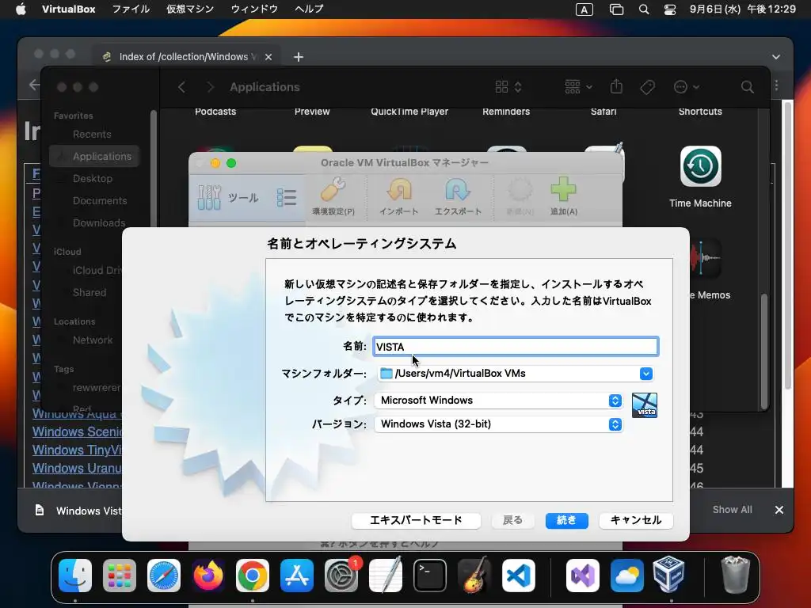Open TextEdit from the Dock

[386, 576]
